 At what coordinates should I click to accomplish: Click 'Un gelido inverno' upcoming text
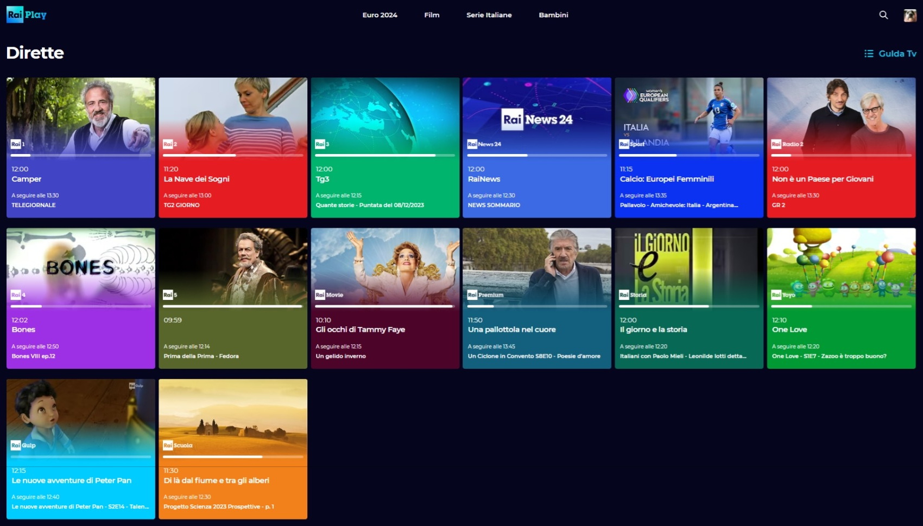[341, 356]
